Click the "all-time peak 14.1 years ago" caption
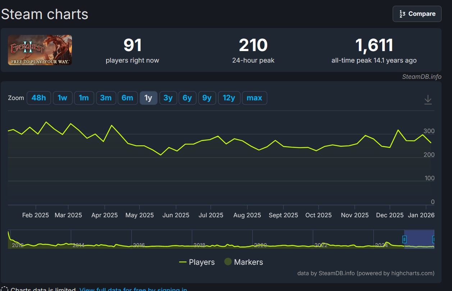452x291 pixels. (374, 60)
